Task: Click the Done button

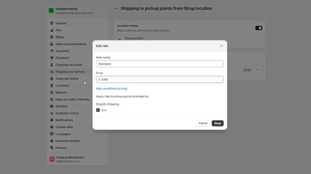Action: click(x=217, y=123)
